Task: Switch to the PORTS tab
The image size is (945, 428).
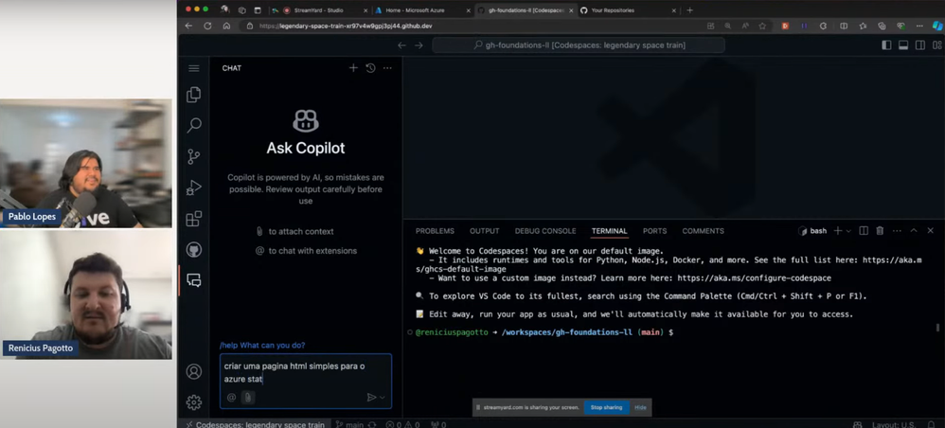Action: pos(654,231)
